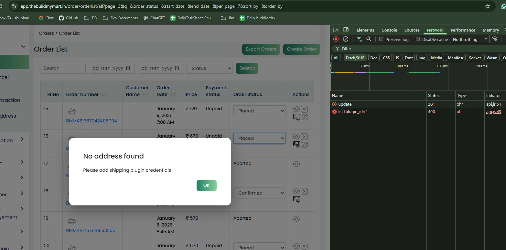This screenshot has height=250, width=506.
Task: Filter requests by CSS type
Action: pyautogui.click(x=386, y=58)
